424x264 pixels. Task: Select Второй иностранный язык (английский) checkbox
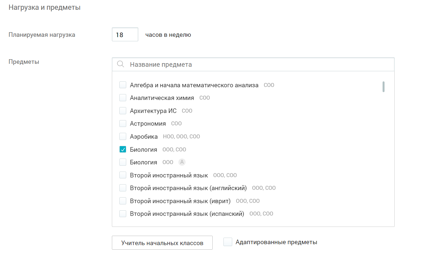tap(123, 188)
